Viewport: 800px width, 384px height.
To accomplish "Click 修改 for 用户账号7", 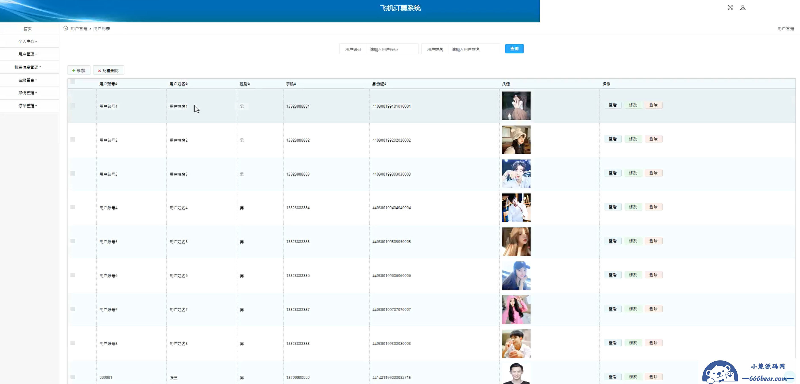I will (633, 309).
